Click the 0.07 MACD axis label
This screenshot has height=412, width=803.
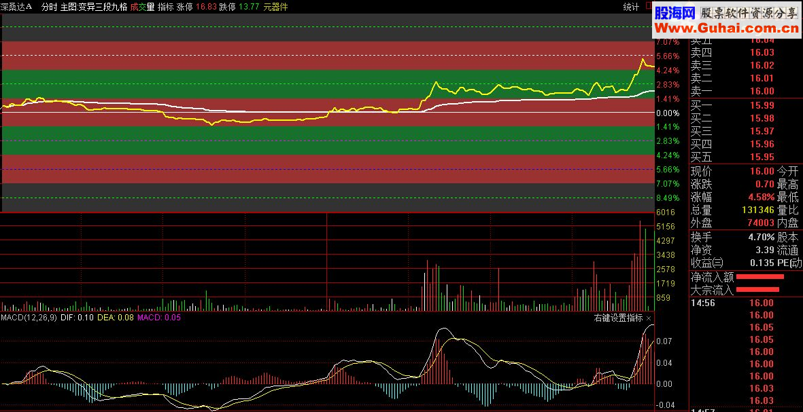tap(666, 341)
